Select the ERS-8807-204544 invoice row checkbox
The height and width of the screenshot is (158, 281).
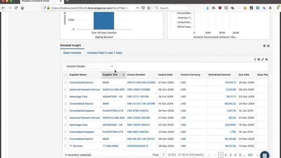[65, 132]
